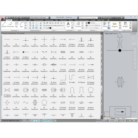Open the ПоСлою color dropdown in Свойства
This screenshot has height=138, width=138.
tap(95, 23)
